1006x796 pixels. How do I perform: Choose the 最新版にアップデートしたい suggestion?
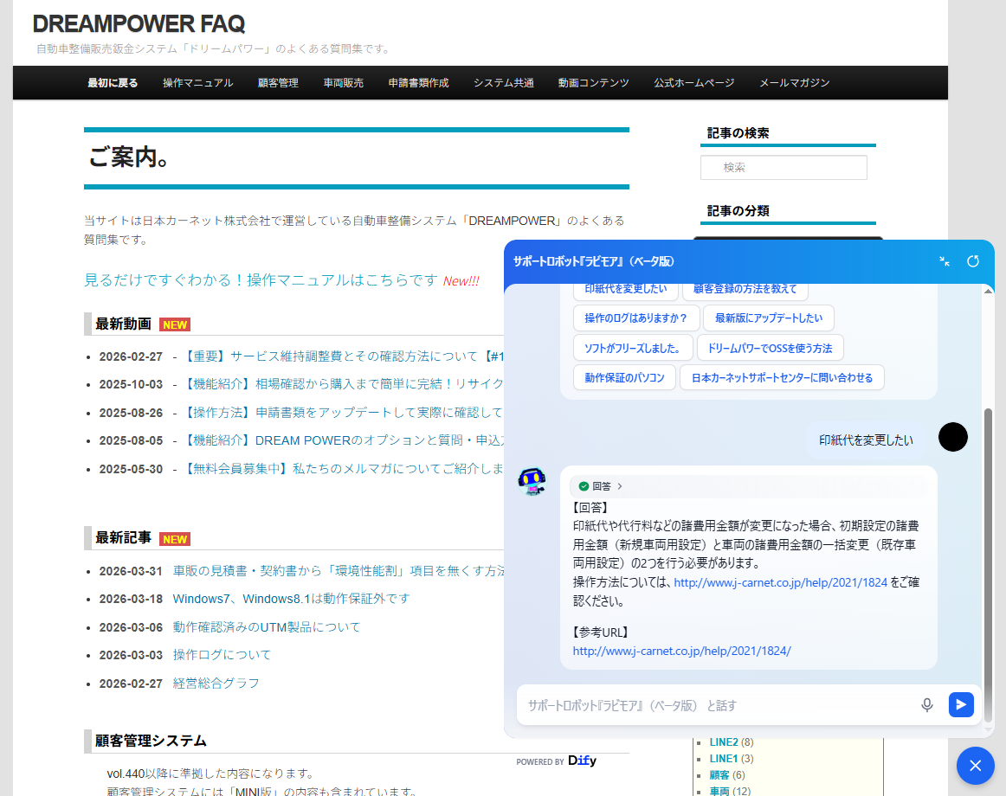point(768,318)
